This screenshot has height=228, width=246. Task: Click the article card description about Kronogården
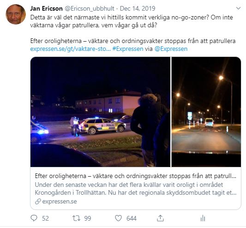tap(136, 189)
